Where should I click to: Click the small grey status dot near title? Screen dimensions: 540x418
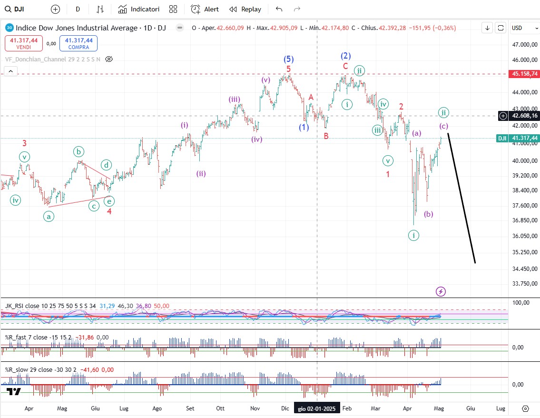tap(180, 28)
